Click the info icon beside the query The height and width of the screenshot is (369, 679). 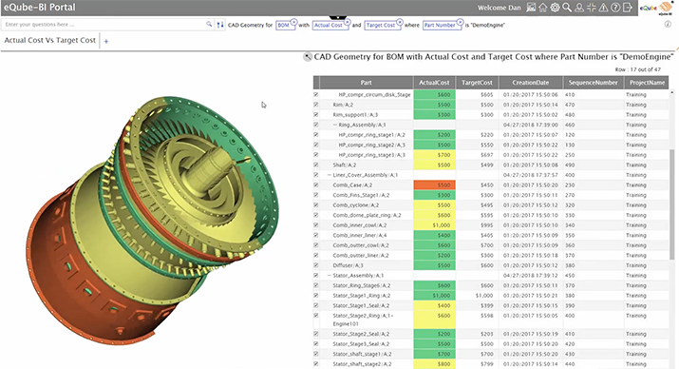click(x=668, y=25)
